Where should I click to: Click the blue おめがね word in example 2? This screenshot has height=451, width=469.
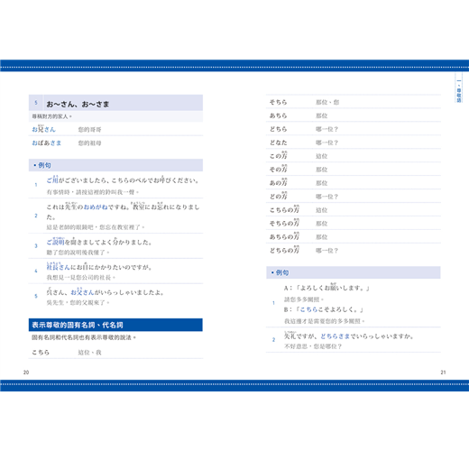click(x=96, y=207)
